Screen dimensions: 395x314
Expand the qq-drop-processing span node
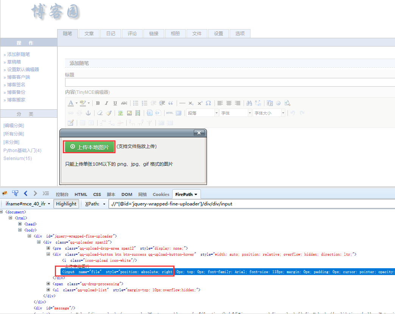pyautogui.click(x=48, y=283)
